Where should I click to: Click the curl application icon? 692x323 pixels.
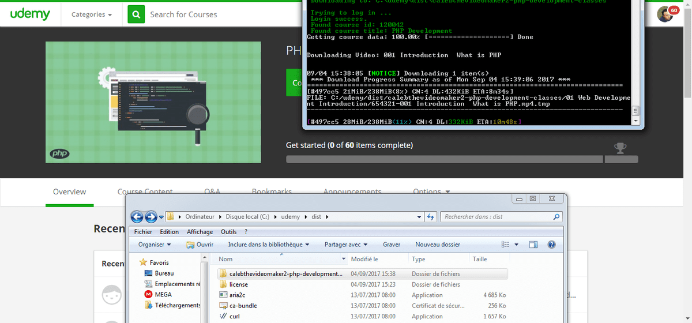224,316
